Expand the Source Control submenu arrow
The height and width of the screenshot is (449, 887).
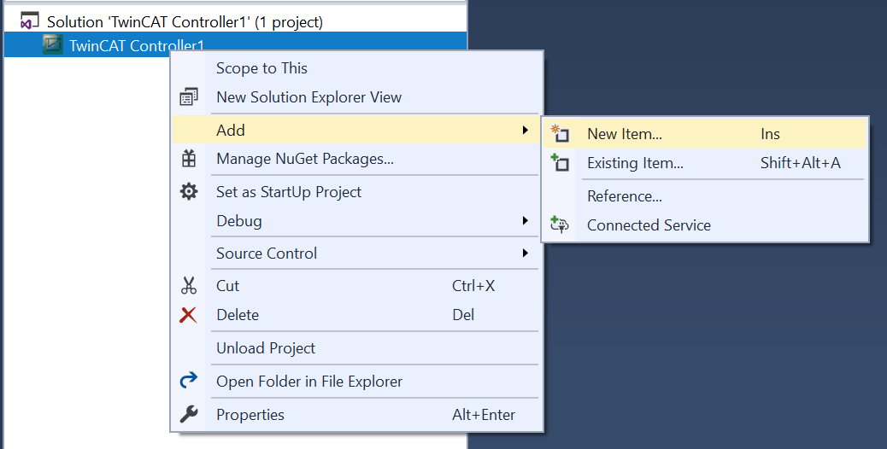[x=525, y=254]
